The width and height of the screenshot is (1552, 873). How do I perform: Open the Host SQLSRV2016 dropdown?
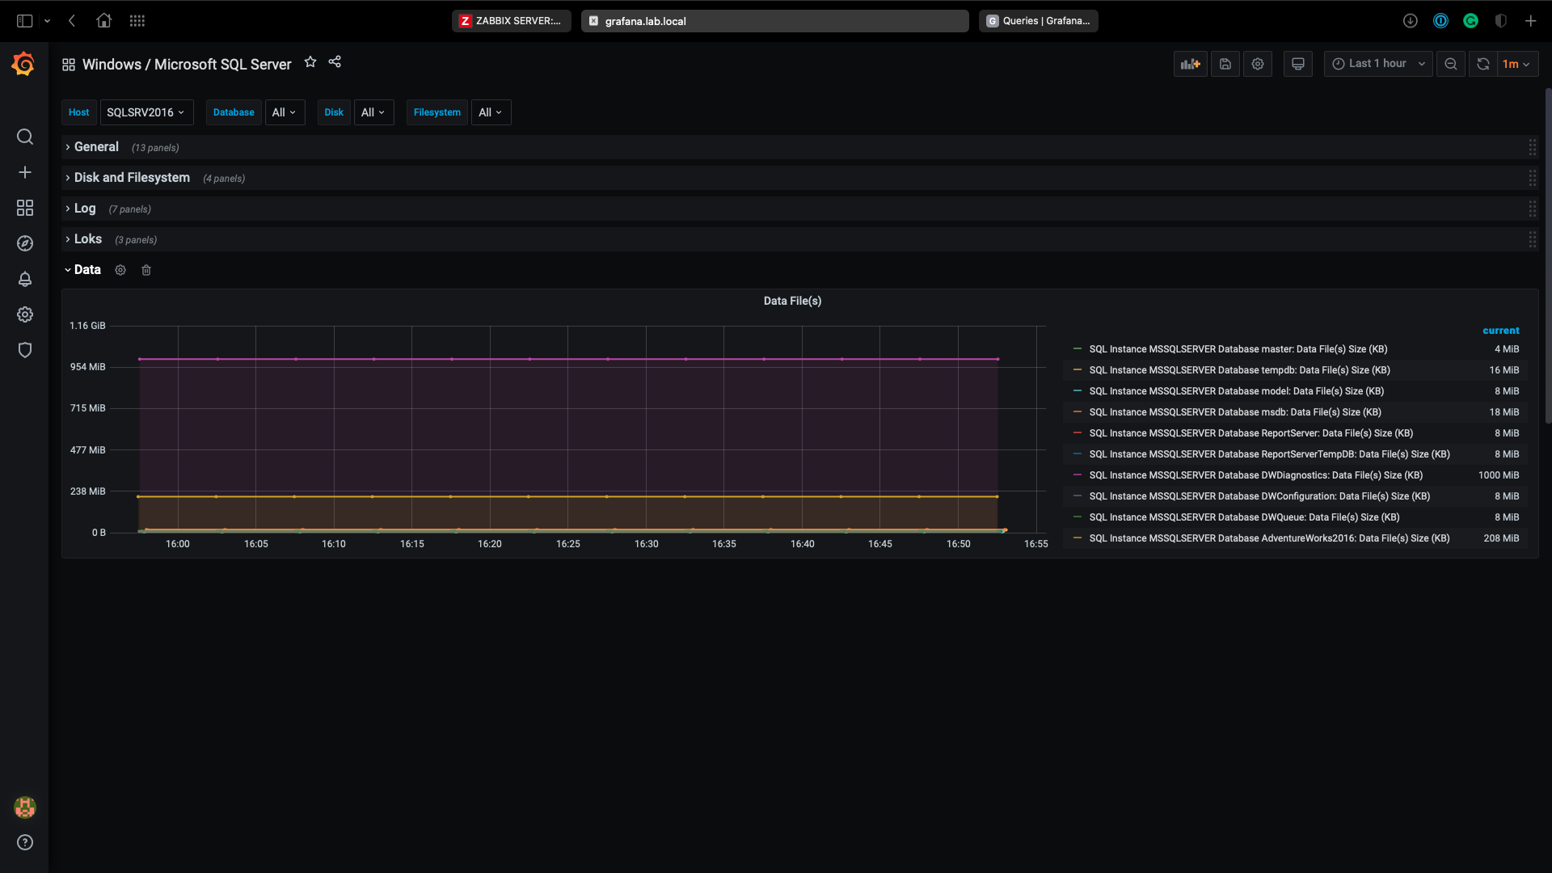pos(146,112)
